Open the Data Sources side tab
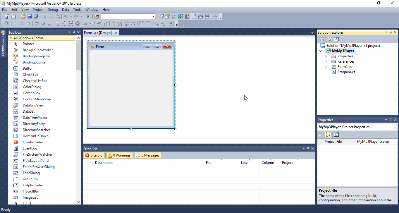This screenshot has width=399, height=213. (3, 43)
